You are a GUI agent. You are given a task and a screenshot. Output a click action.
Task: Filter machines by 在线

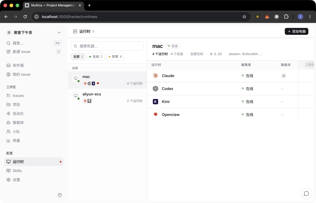coord(96,56)
